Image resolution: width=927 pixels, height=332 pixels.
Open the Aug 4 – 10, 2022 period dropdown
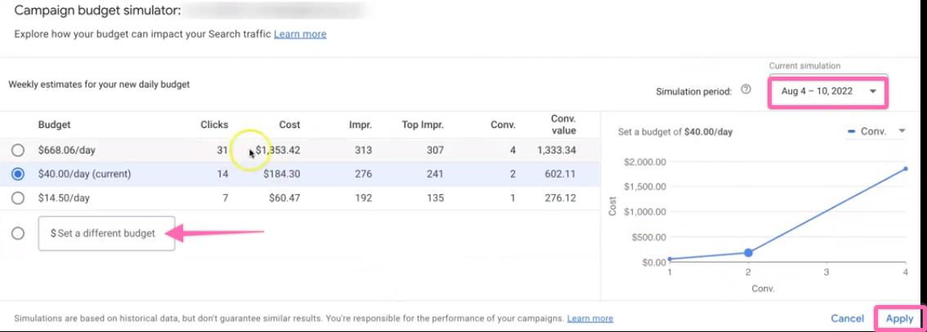tap(827, 91)
